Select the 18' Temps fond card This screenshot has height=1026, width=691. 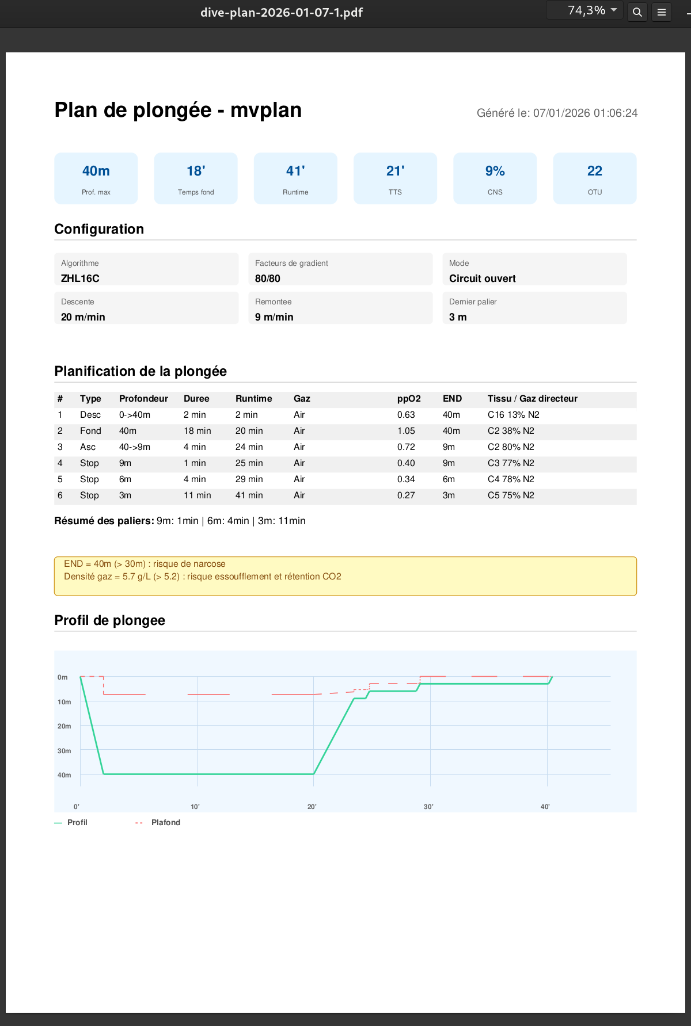(196, 178)
